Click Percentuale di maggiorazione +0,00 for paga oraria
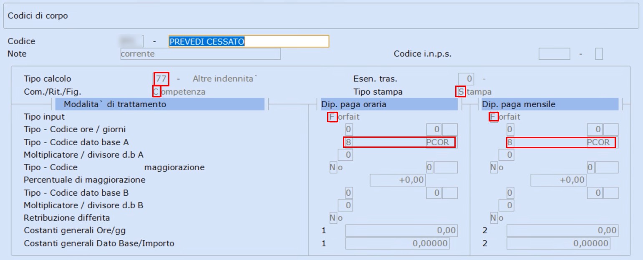Viewport: 643px width, 260px height. click(398, 180)
